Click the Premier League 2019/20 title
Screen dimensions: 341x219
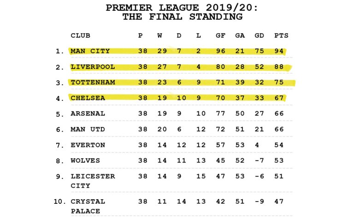(182, 12)
